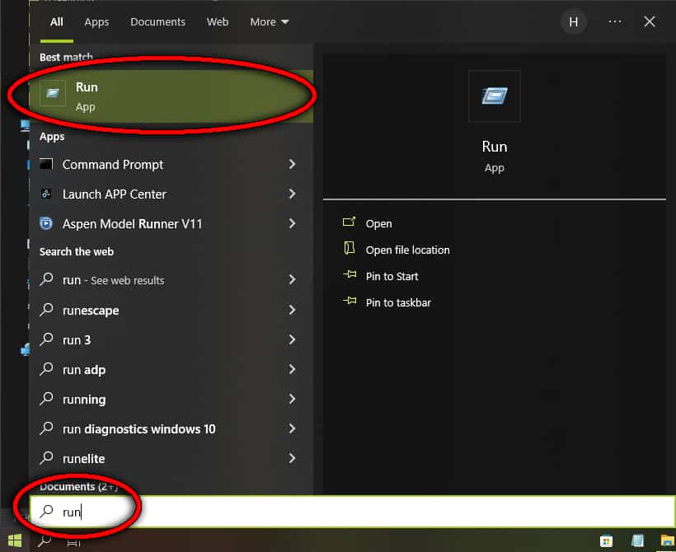Open Notepad from the taskbar

pos(636,540)
